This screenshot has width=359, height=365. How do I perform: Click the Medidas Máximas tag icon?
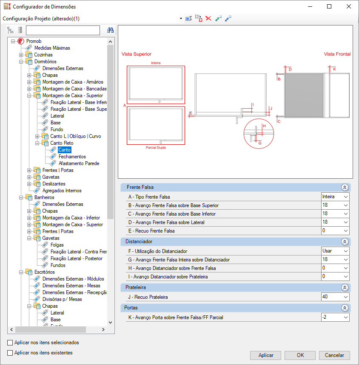coord(29,48)
